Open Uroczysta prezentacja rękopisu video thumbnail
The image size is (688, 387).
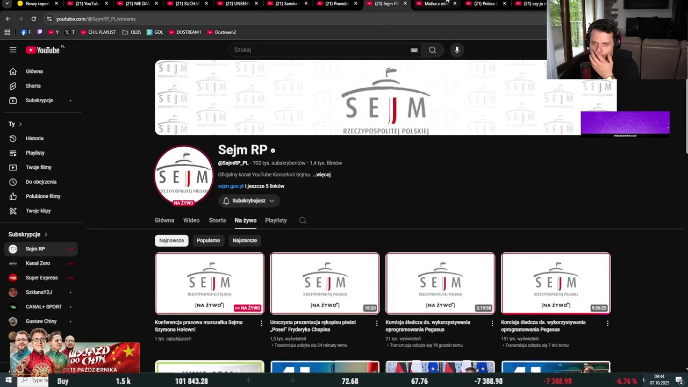point(325,283)
